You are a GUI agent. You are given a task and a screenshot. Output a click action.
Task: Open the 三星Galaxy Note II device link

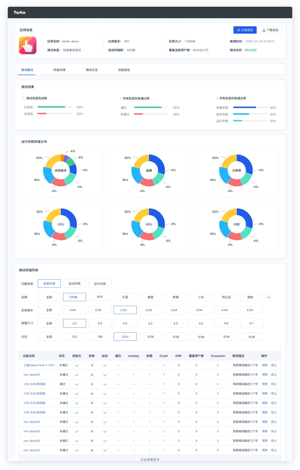pyautogui.click(x=40, y=365)
